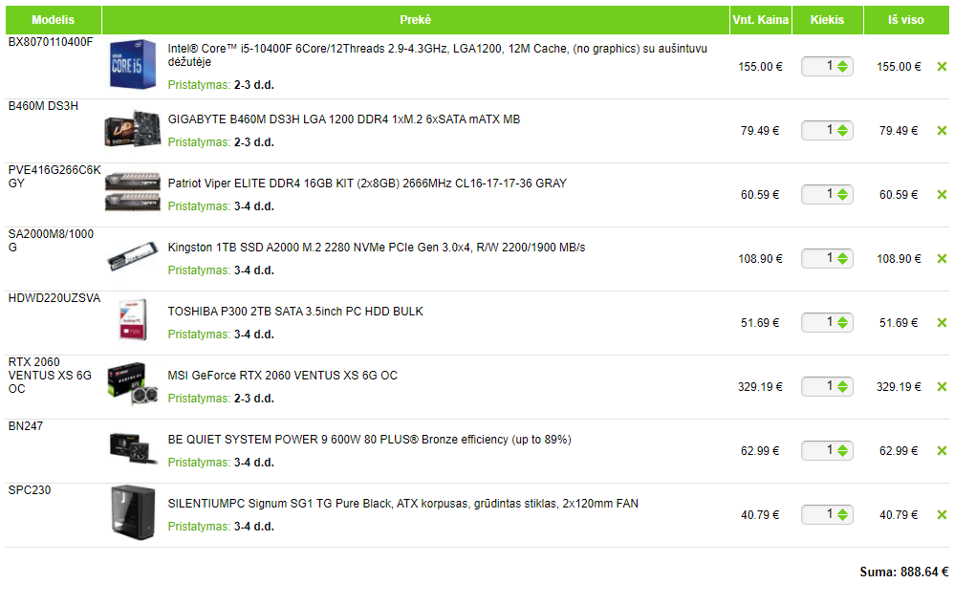Open SILENTIUMPC Signum SG1 product link
Screen dimensions: 954x605
pyautogui.click(x=402, y=504)
